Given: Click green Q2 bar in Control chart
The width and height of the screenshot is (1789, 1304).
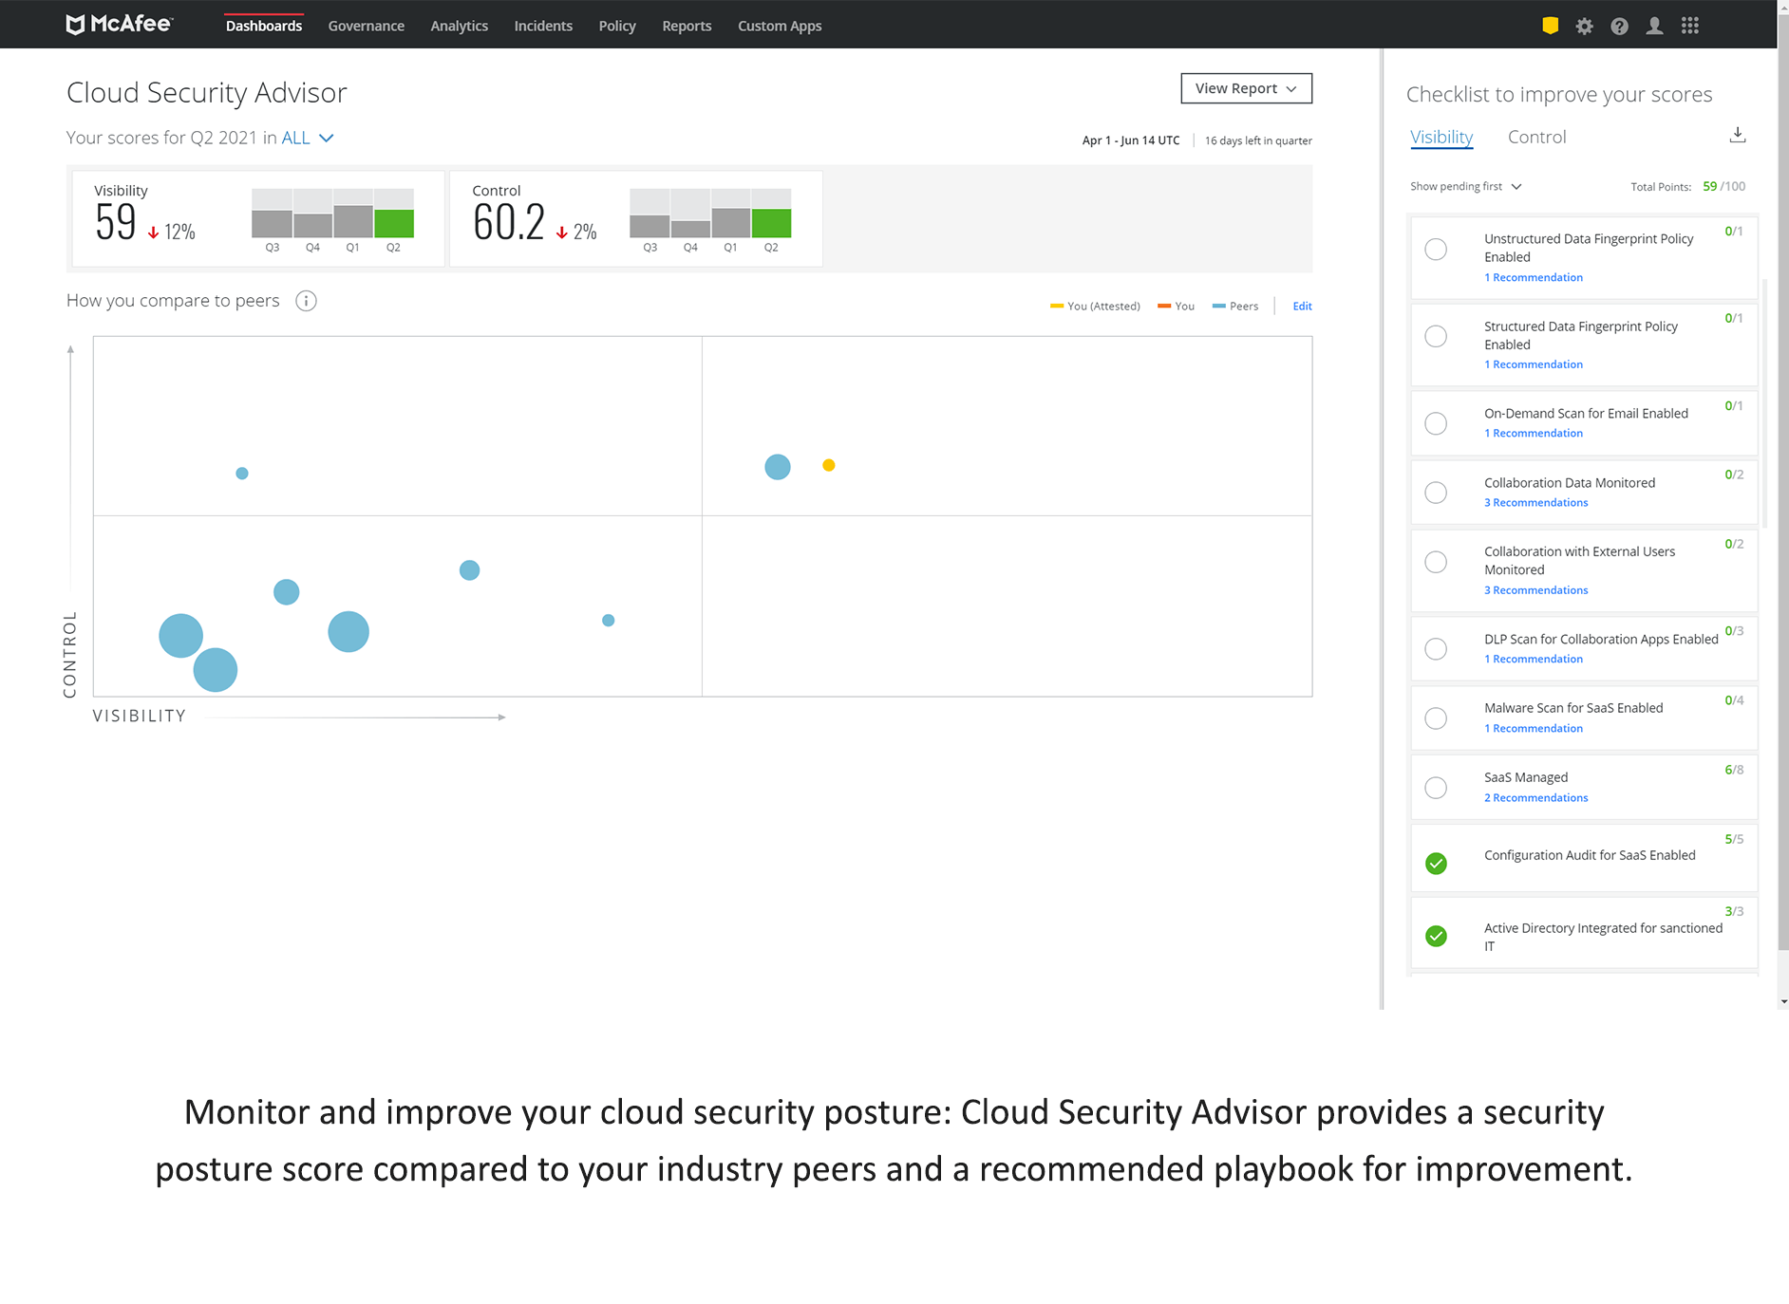Looking at the screenshot, I should pyautogui.click(x=771, y=223).
